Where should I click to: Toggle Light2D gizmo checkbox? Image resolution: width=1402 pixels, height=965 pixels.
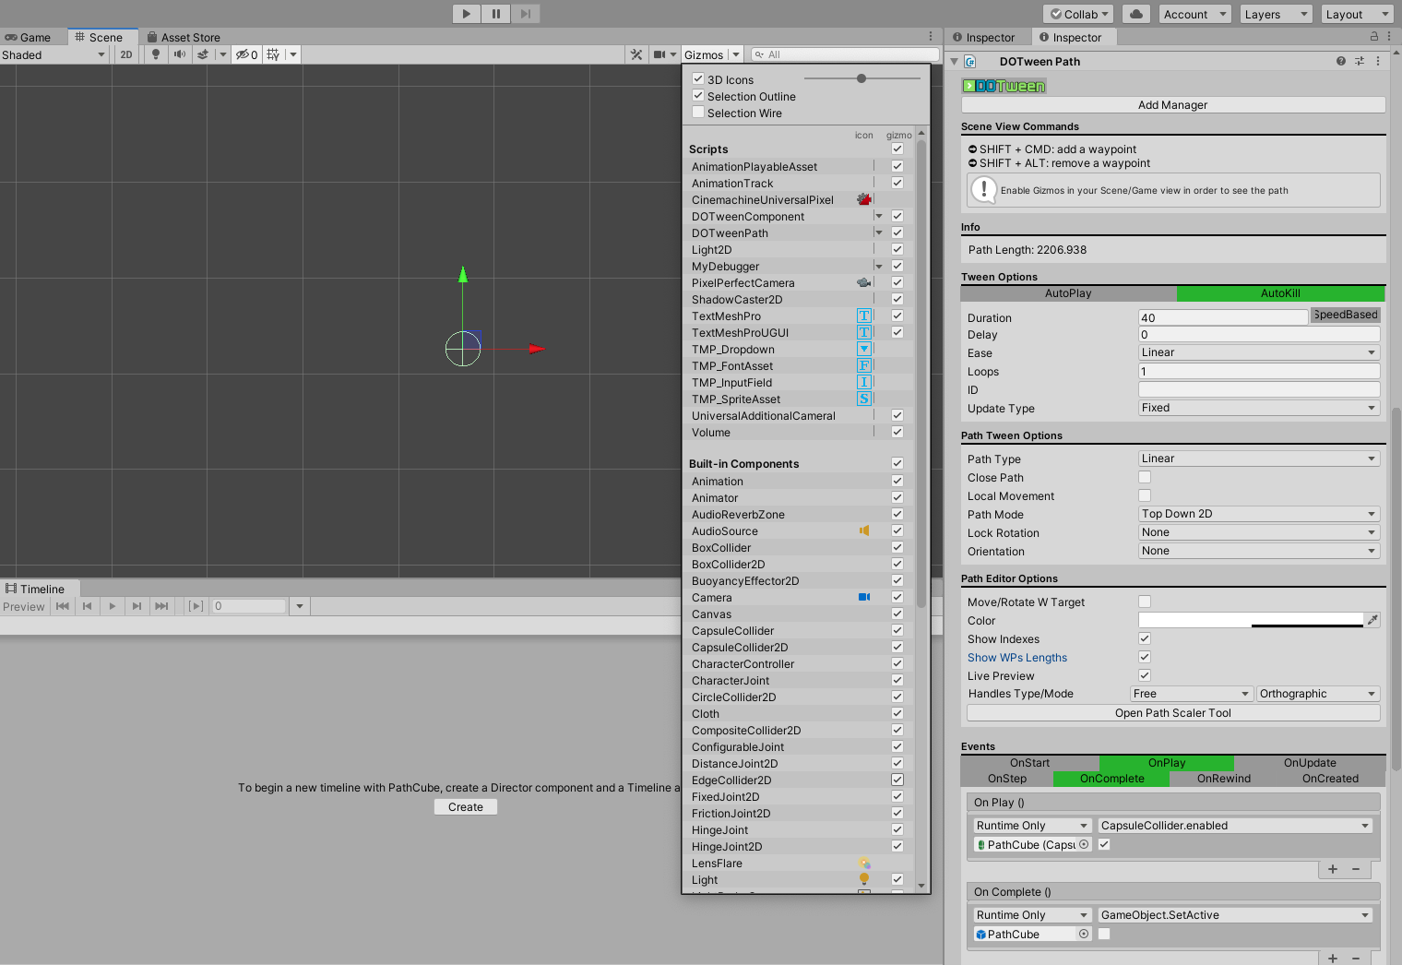point(897,249)
